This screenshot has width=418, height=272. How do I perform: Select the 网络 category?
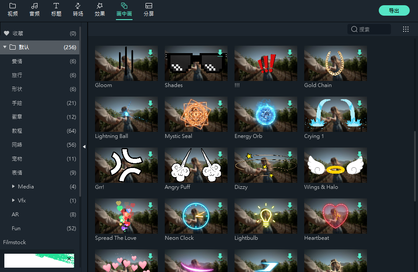coord(40,145)
